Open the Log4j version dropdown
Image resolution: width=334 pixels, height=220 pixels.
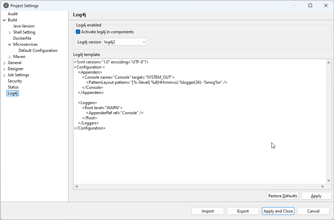(145, 42)
